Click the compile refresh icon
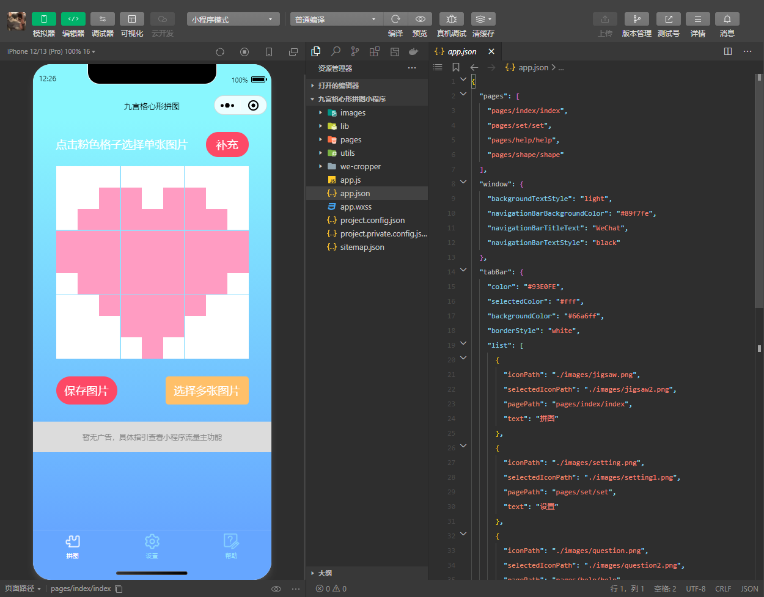 pyautogui.click(x=395, y=19)
